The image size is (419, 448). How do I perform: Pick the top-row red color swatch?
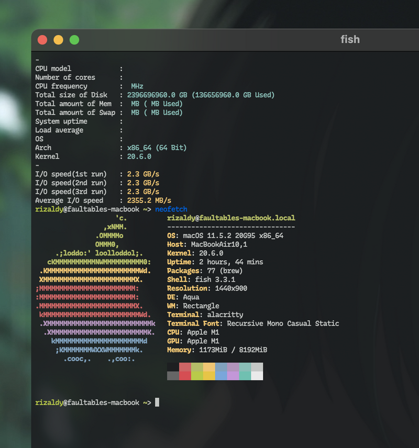click(185, 367)
